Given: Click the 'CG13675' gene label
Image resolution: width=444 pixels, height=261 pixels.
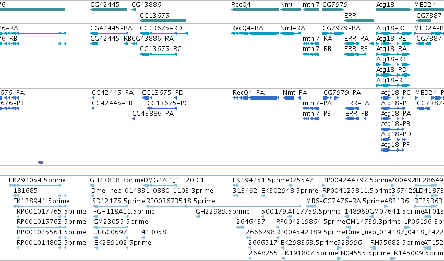Looking at the screenshot, I should (x=154, y=15).
